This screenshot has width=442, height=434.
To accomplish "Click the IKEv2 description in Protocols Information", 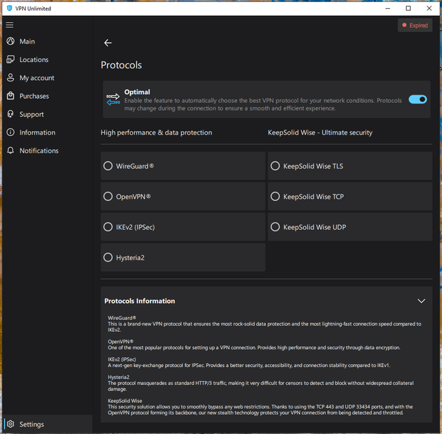I will [249, 365].
